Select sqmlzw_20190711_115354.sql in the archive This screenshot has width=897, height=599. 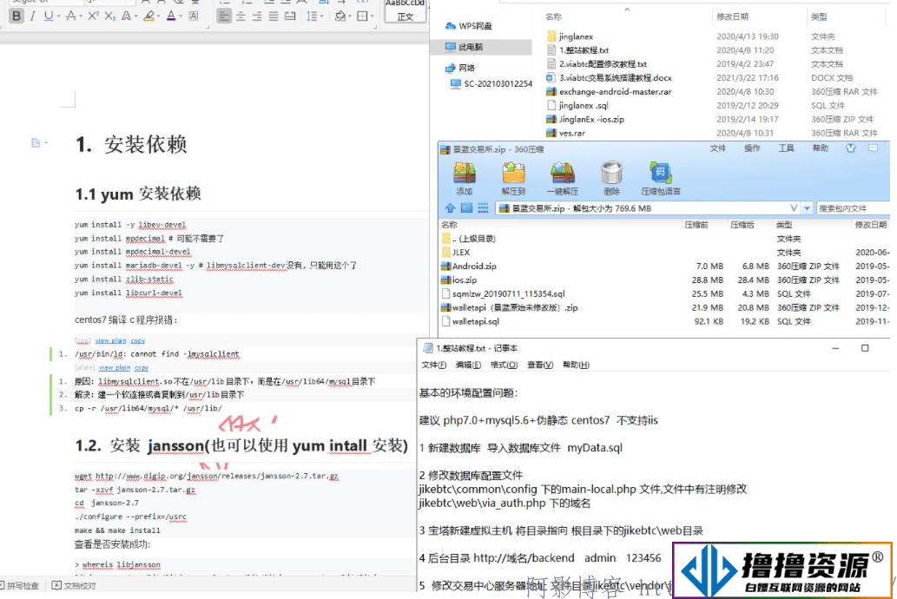[503, 293]
